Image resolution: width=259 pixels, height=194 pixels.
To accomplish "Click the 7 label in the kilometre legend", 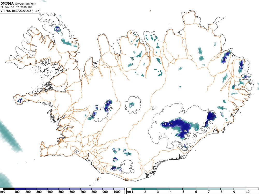I will point(208,192).
